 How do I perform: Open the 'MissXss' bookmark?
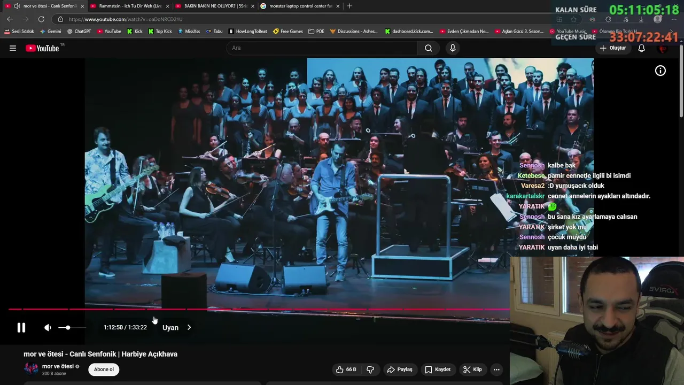click(189, 32)
